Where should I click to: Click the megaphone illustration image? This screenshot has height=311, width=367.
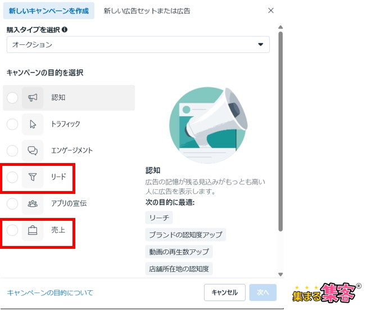(209, 125)
